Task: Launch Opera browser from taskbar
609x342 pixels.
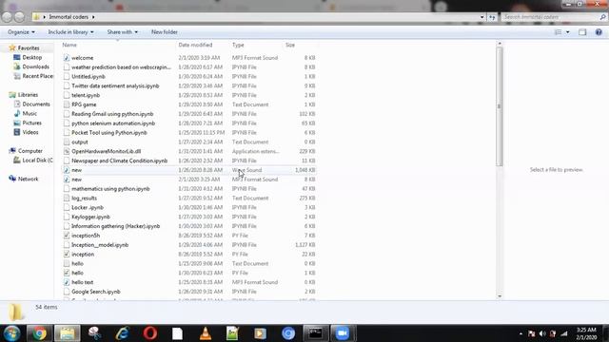Action: (x=150, y=333)
